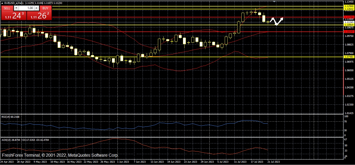
Task: Click the sell price 1.11 24 tile
Action: pos(14,16)
